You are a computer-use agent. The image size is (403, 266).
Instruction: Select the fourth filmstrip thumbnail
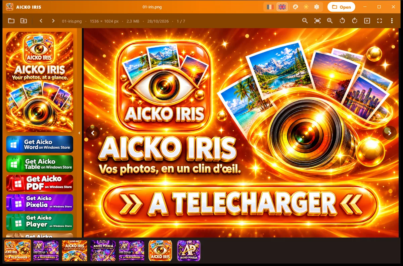coord(103,251)
